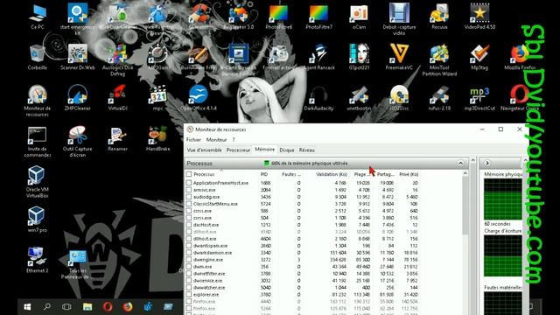Image resolution: width=560 pixels, height=315 pixels.
Task: Switch to the Réseau tab
Action: click(307, 150)
